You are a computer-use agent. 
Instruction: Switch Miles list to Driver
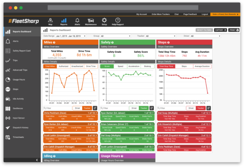point(78,108)
